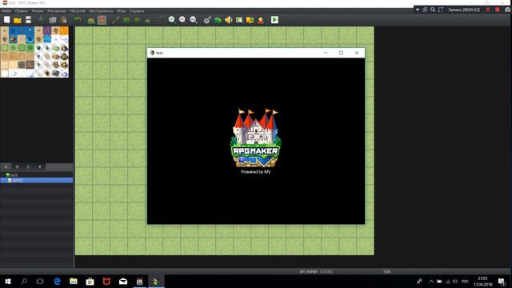Image resolution: width=512 pixels, height=288 pixels.
Task: Pause the screen recording with red pause button
Action: click(488, 10)
